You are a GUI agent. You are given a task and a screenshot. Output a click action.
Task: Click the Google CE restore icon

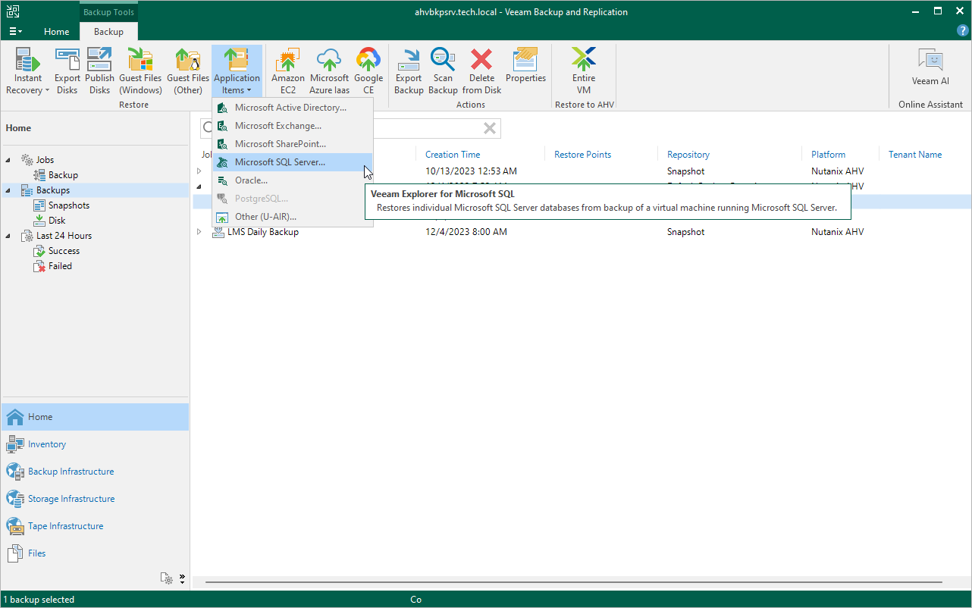(x=368, y=71)
